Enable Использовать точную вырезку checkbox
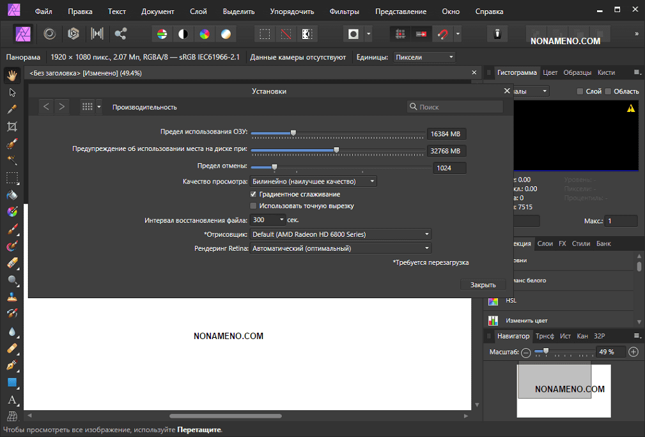645x437 pixels. [x=254, y=206]
